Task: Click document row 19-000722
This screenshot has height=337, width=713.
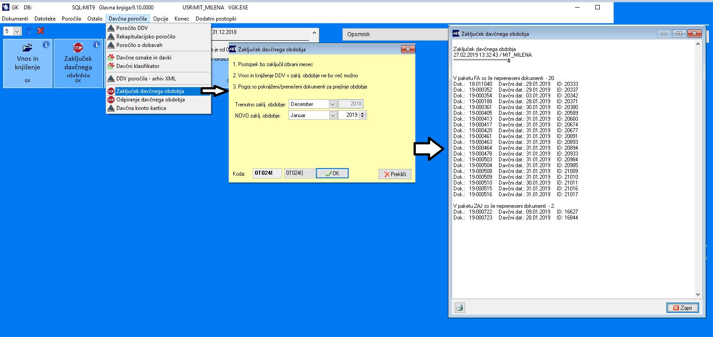Action: [516, 212]
